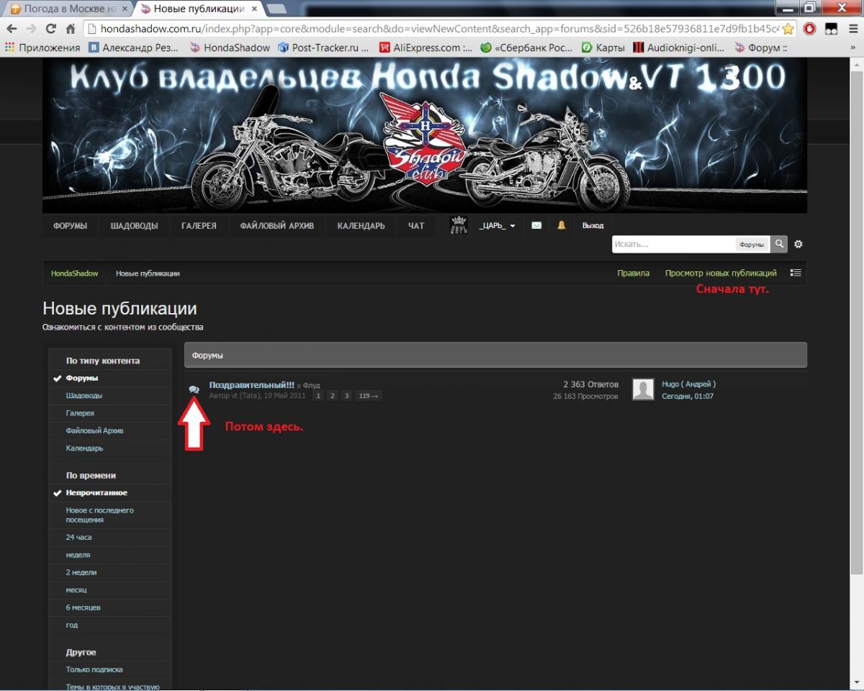Open the Audioknigi-onli... bookmark

pos(679,48)
